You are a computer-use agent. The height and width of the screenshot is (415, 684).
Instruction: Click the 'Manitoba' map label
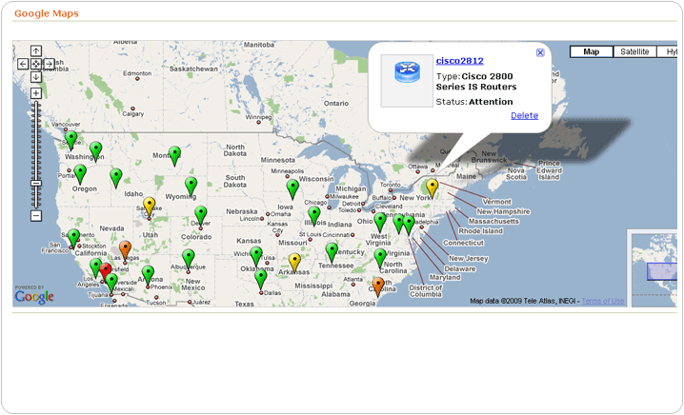pyautogui.click(x=259, y=45)
